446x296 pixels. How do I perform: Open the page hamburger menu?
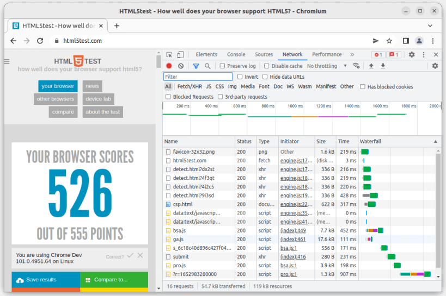[x=7, y=61]
